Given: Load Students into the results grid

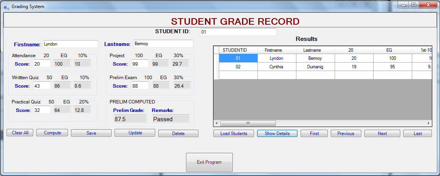Looking at the screenshot, I should [x=234, y=133].
